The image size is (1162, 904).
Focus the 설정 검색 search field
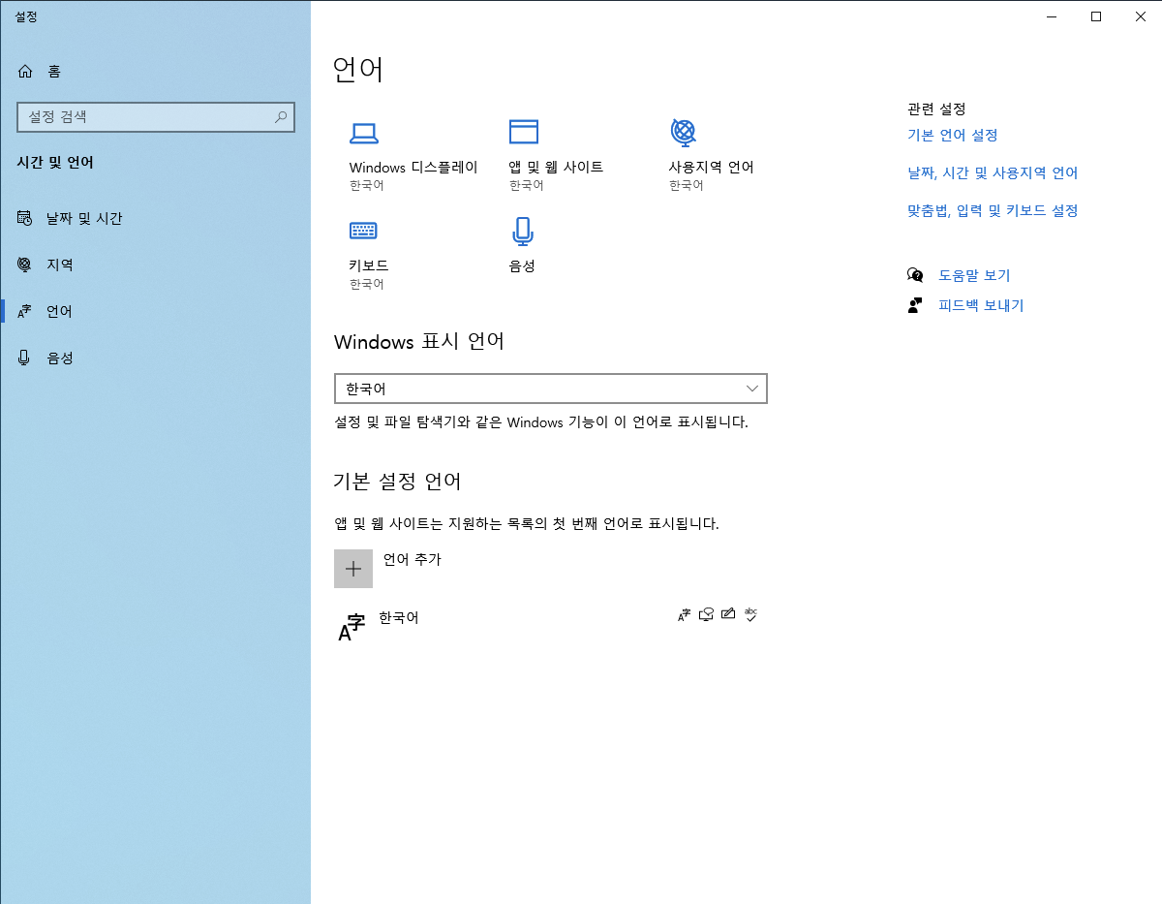156,117
